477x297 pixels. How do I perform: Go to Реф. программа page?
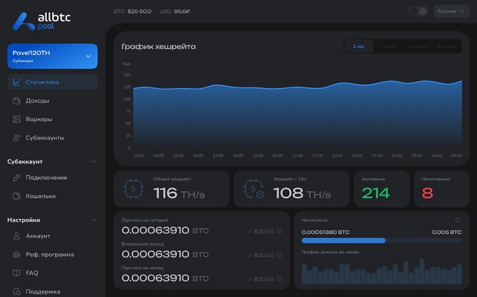point(52,255)
